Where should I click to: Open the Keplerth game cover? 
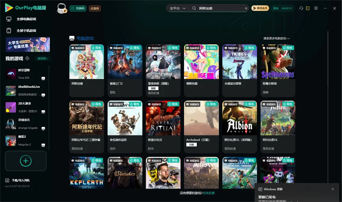pos(87,173)
